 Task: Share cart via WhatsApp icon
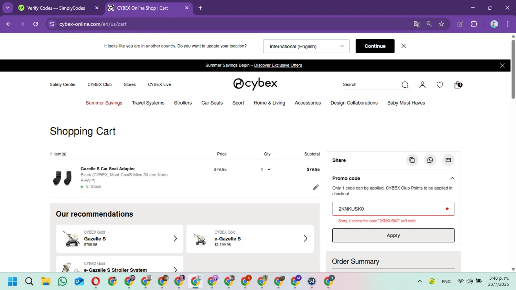(430, 160)
